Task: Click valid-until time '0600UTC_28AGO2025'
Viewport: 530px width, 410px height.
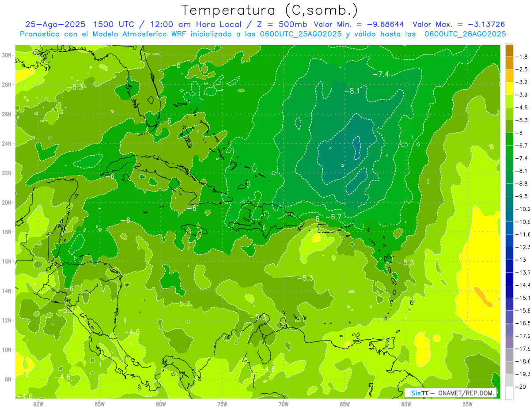Action: point(465,34)
